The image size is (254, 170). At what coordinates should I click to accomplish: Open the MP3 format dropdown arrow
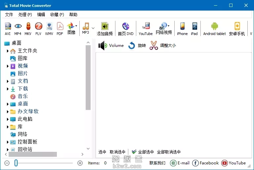tap(93, 28)
